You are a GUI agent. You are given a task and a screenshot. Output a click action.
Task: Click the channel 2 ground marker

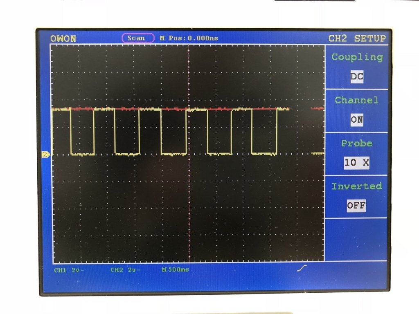[46, 154]
